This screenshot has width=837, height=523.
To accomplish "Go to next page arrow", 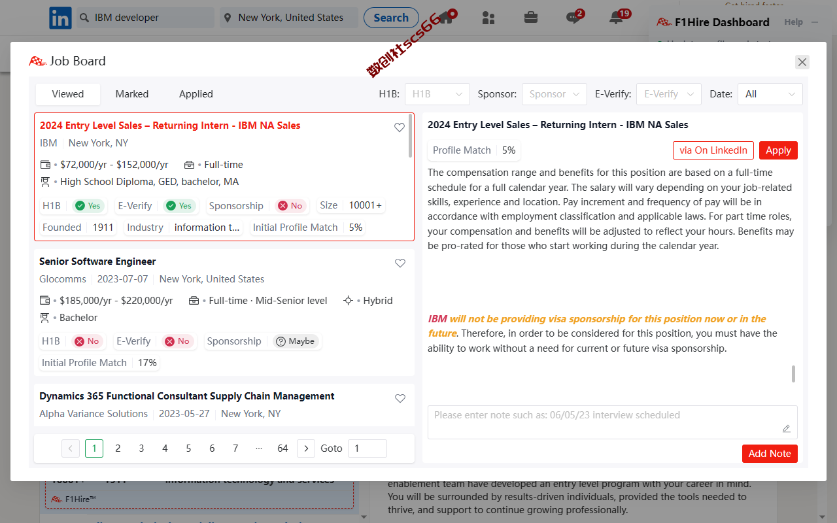I will [306, 448].
